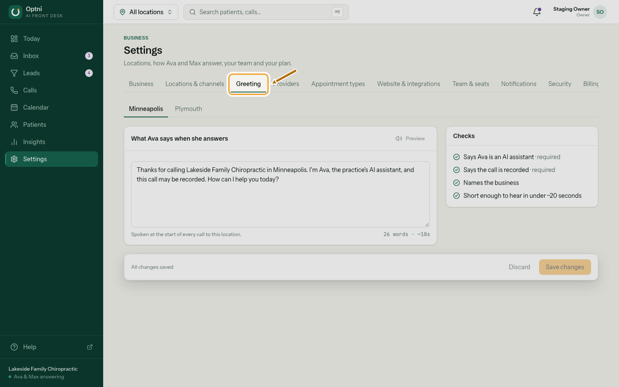Click the '26 words · ~10s' counter
This screenshot has height=387, width=619.
point(407,234)
